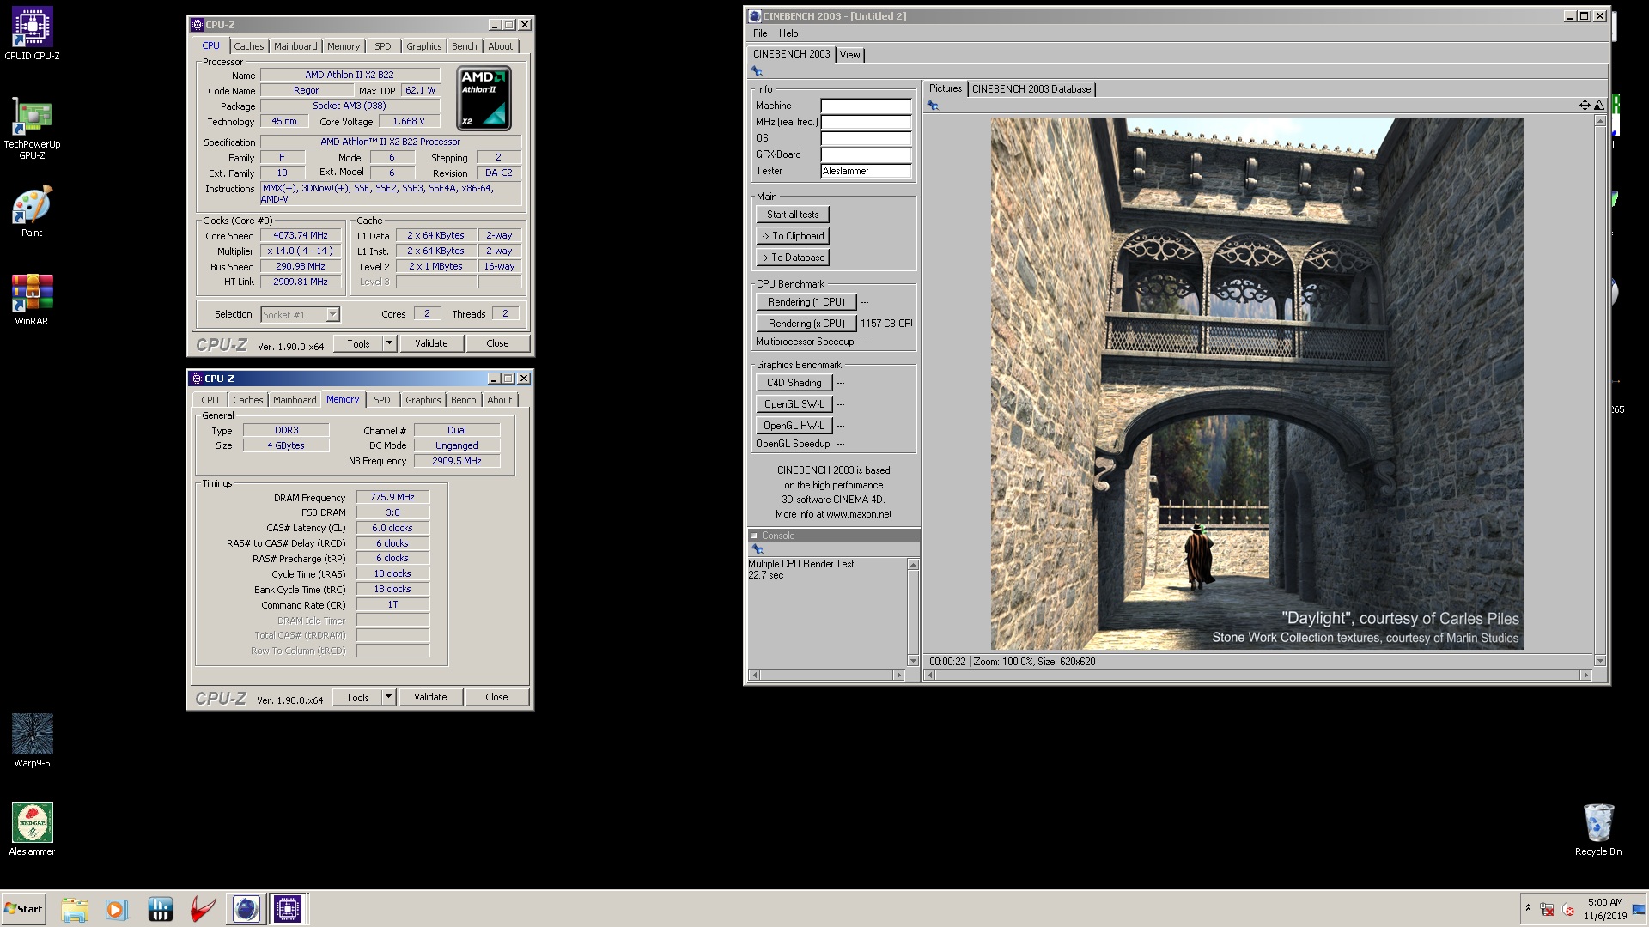
Task: Click pin icon in Pictures panel
Action: click(933, 106)
